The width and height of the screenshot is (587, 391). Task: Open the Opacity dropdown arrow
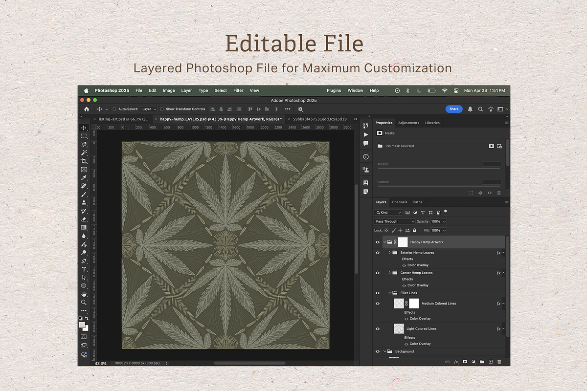(x=444, y=221)
